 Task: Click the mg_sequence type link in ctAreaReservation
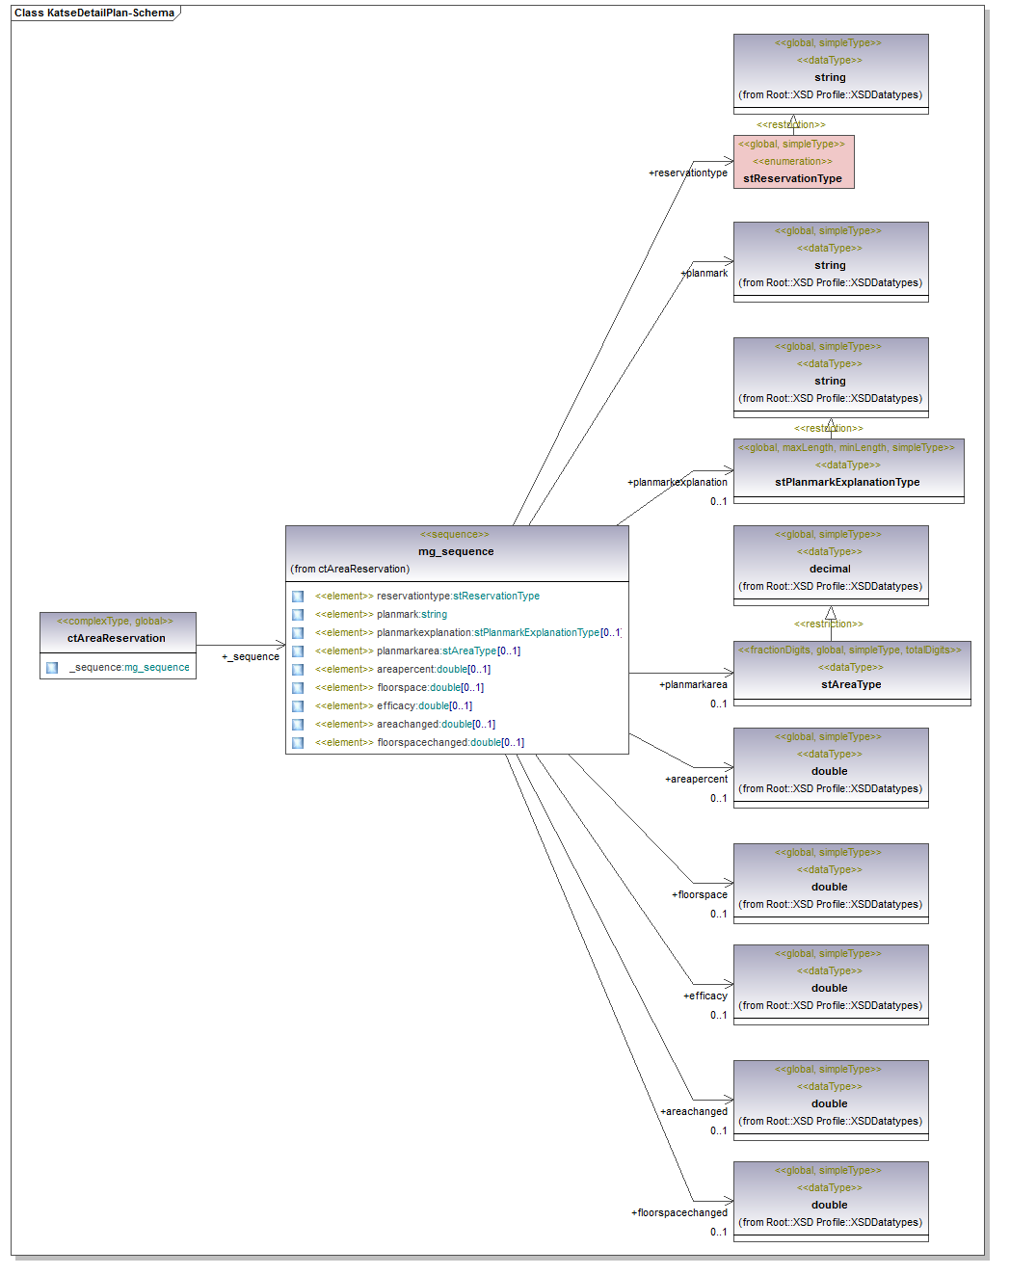click(156, 668)
